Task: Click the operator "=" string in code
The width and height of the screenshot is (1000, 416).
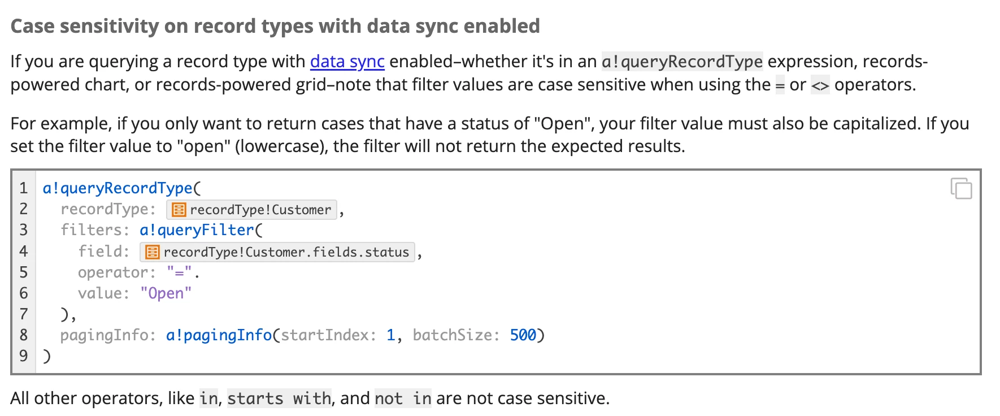Action: [x=180, y=272]
